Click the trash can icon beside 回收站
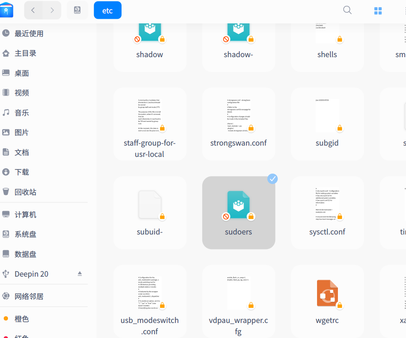Screen dimensions: 406x338 point(6,192)
